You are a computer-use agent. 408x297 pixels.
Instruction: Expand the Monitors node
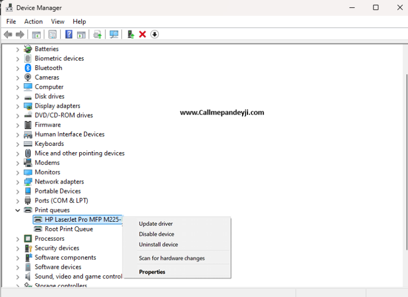[x=18, y=173]
